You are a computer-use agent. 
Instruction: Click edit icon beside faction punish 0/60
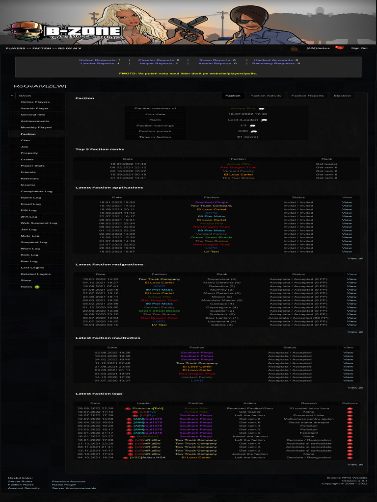[254, 131]
